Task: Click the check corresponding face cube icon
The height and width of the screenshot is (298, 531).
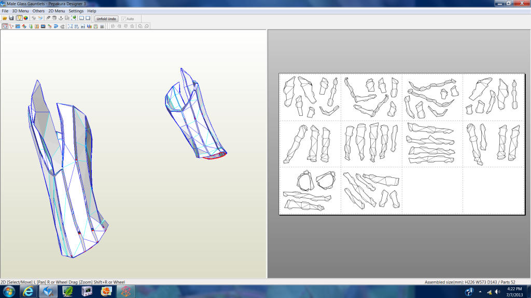Action: (49, 26)
